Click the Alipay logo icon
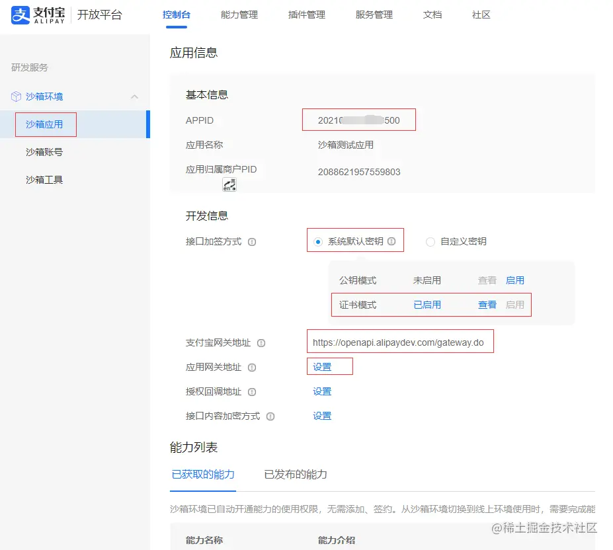 click(20, 15)
